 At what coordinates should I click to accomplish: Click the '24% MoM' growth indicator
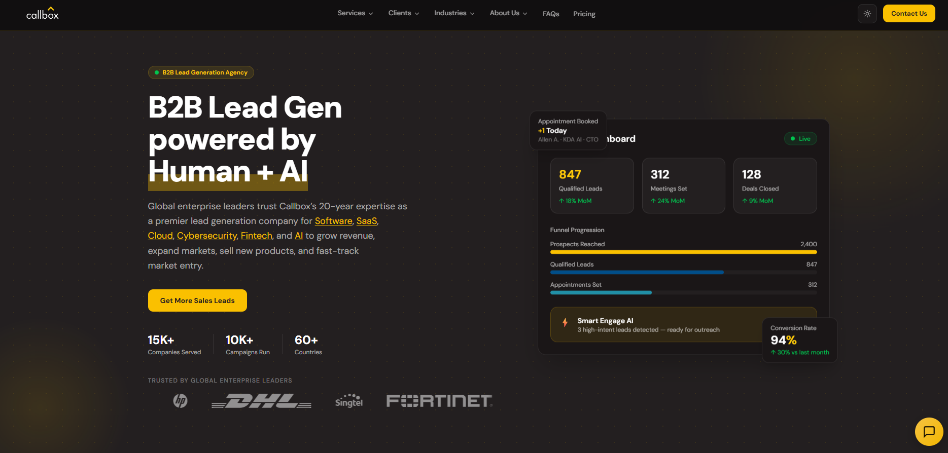pos(668,201)
